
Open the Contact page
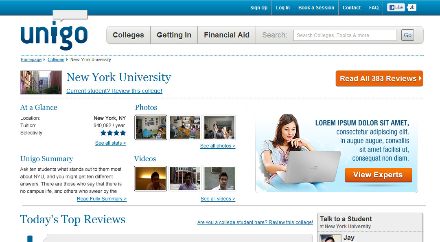coord(351,8)
